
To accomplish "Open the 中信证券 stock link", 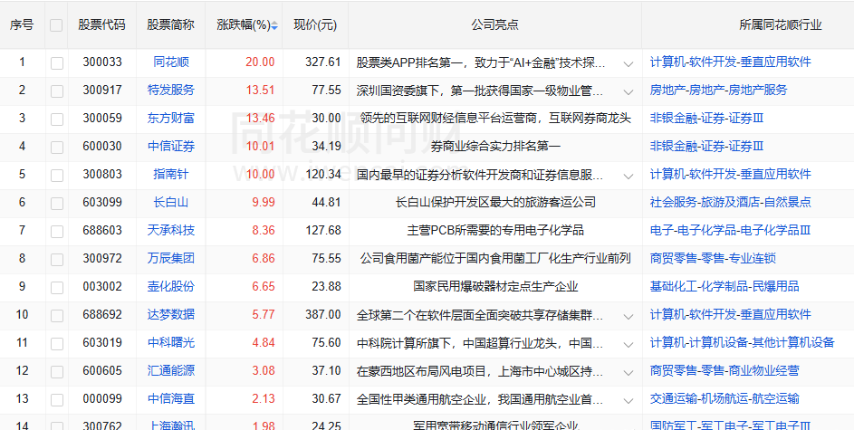I will click(x=171, y=146).
